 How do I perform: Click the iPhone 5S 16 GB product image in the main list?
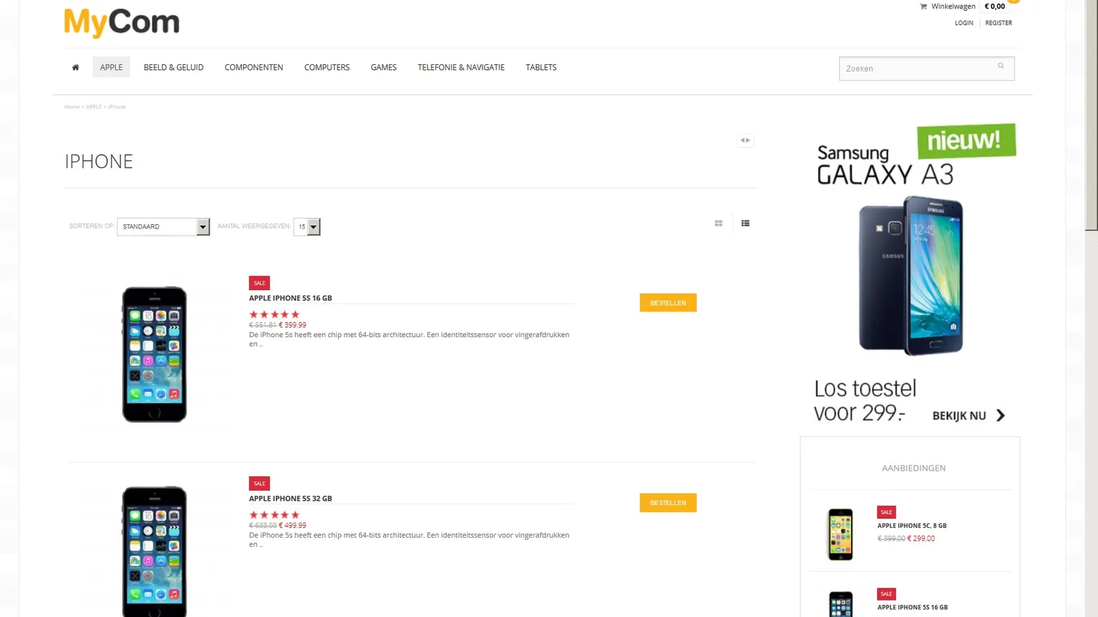154,354
